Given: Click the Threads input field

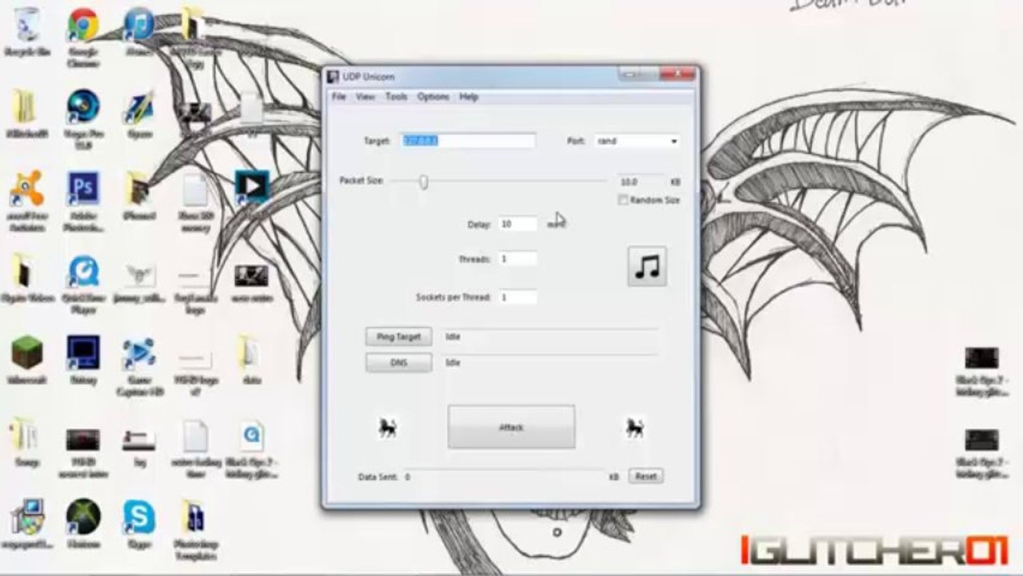Looking at the screenshot, I should tap(517, 259).
